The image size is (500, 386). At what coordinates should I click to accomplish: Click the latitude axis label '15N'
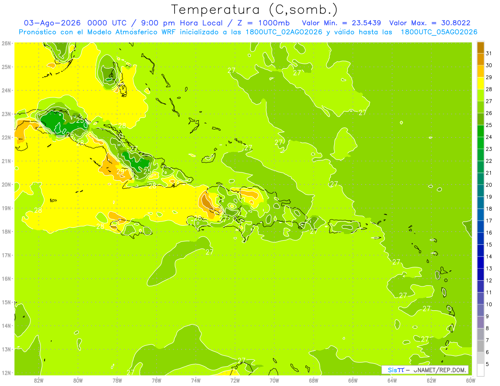point(6,302)
